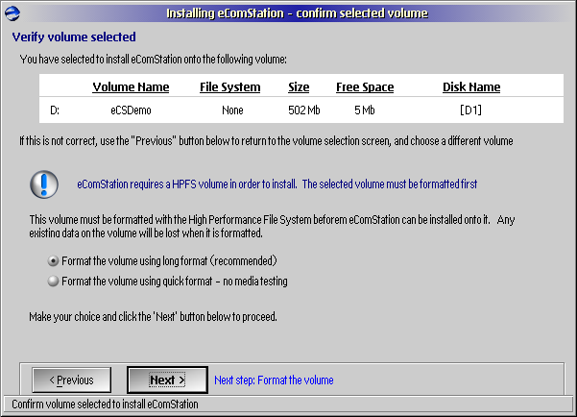Click the status bar Confirm volume selected message
The width and height of the screenshot is (577, 417).
pos(105,405)
